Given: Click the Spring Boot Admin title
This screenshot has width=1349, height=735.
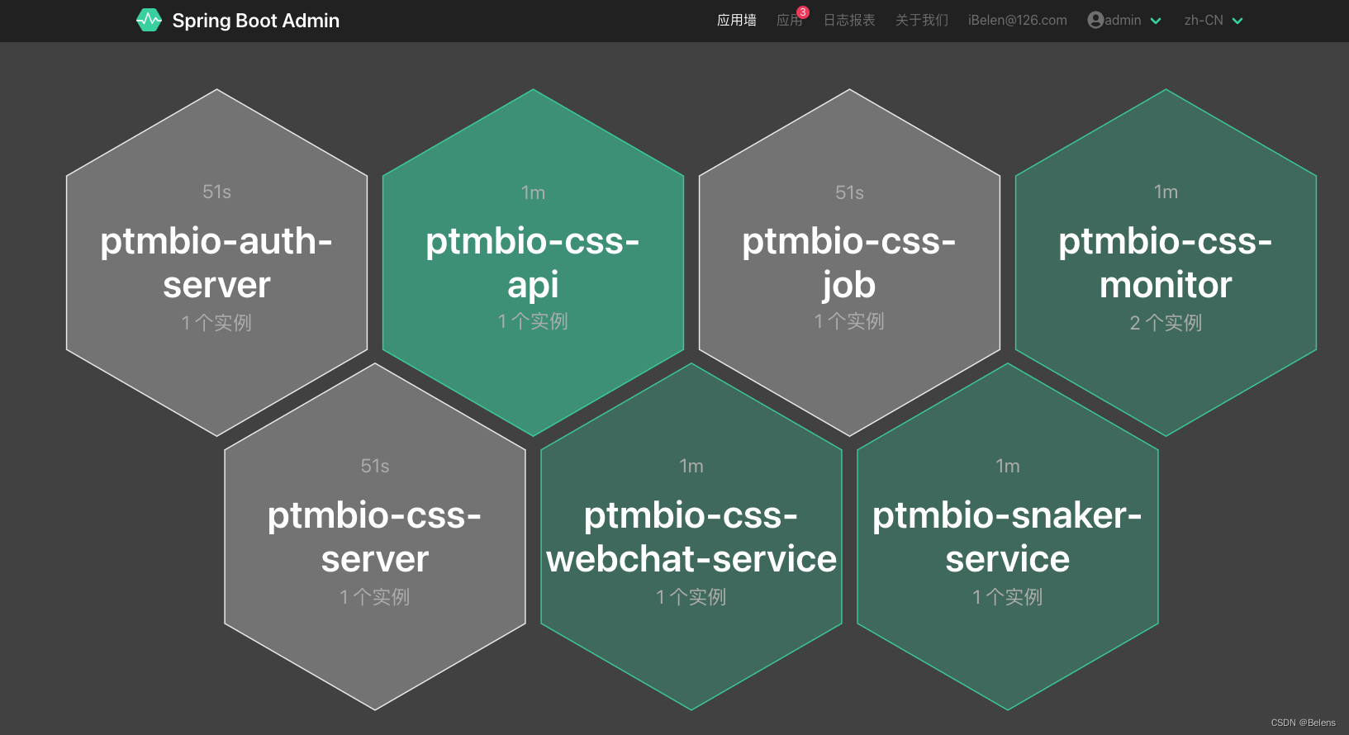Looking at the screenshot, I should 255,21.
